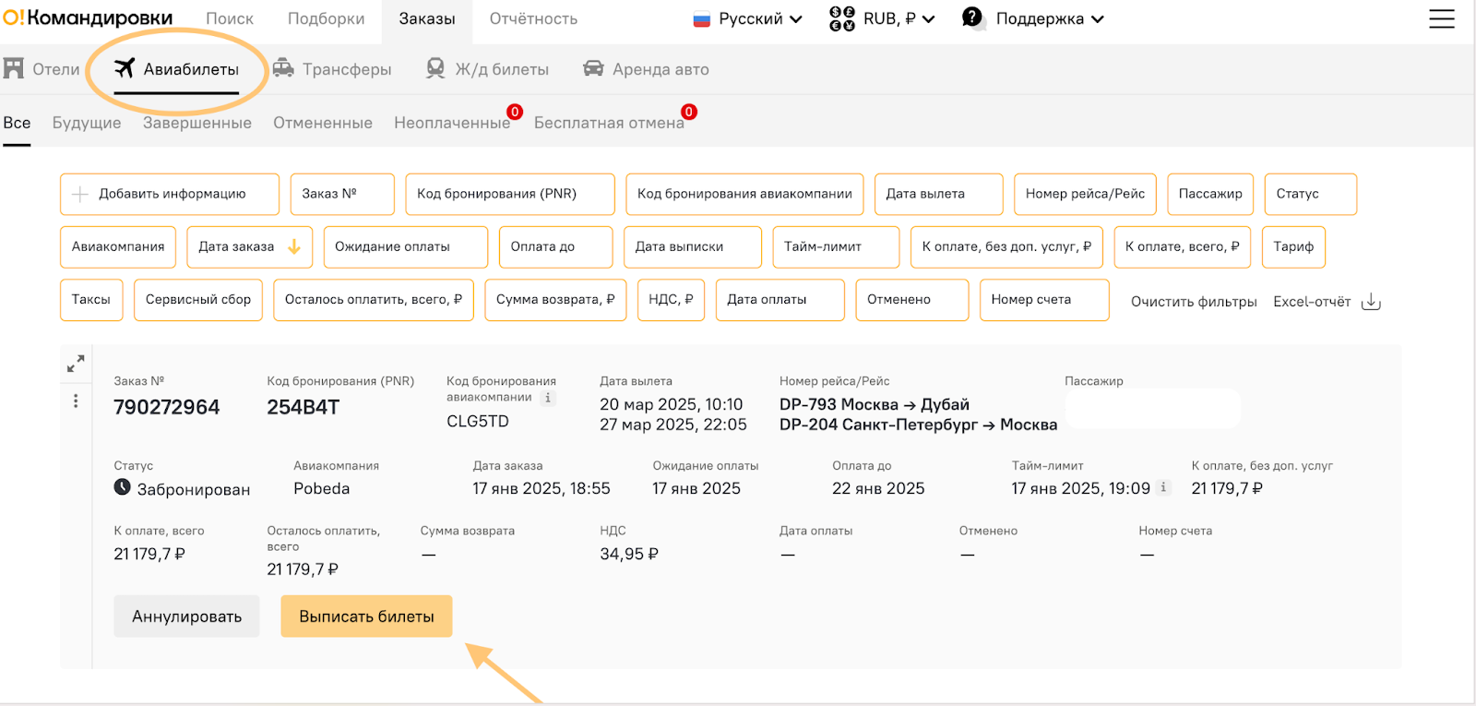Open the Оплата до filter
This screenshot has height=706, width=1476.
click(x=555, y=246)
